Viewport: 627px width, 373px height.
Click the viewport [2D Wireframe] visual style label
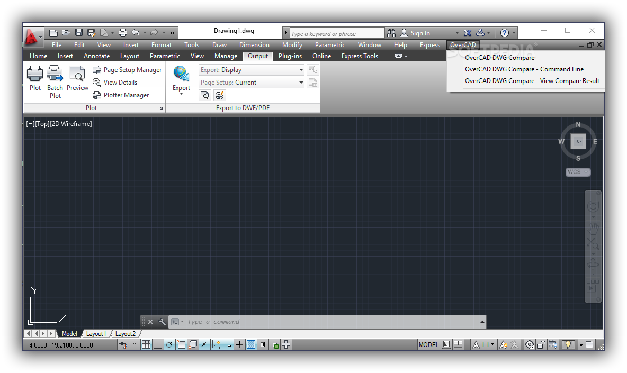point(71,124)
